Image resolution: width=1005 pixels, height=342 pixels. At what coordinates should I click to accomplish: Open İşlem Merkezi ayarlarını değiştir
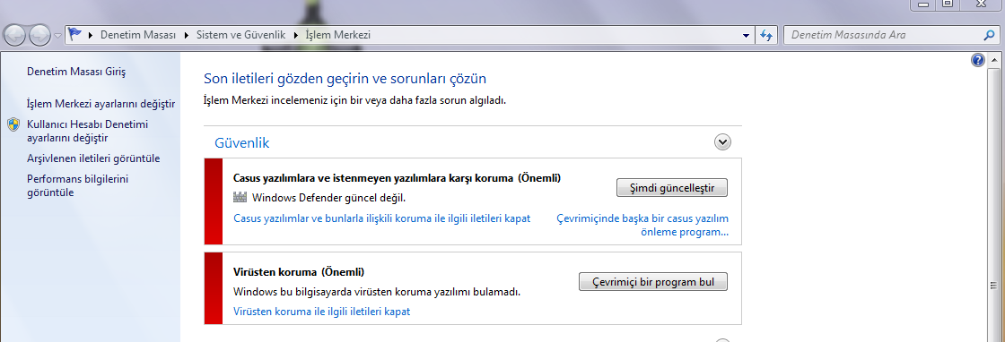(100, 103)
